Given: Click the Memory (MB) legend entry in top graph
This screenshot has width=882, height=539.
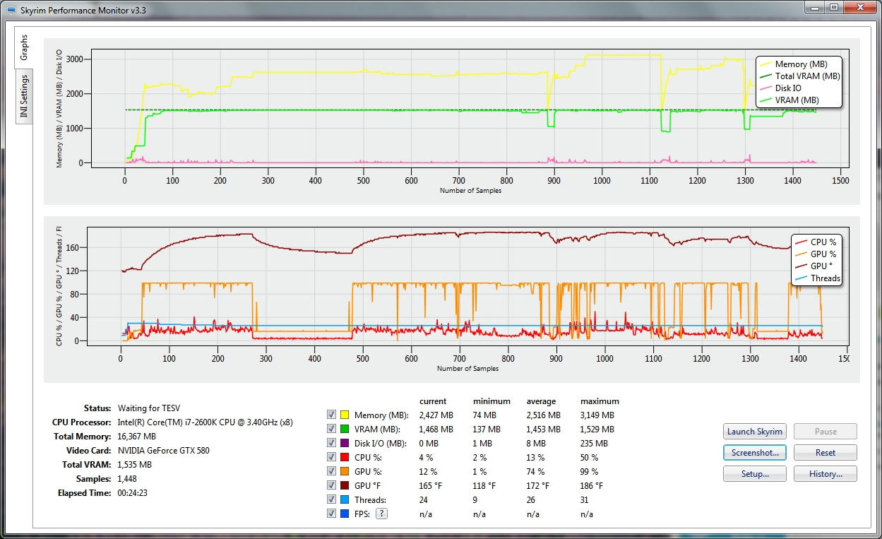Looking at the screenshot, I should coord(800,64).
